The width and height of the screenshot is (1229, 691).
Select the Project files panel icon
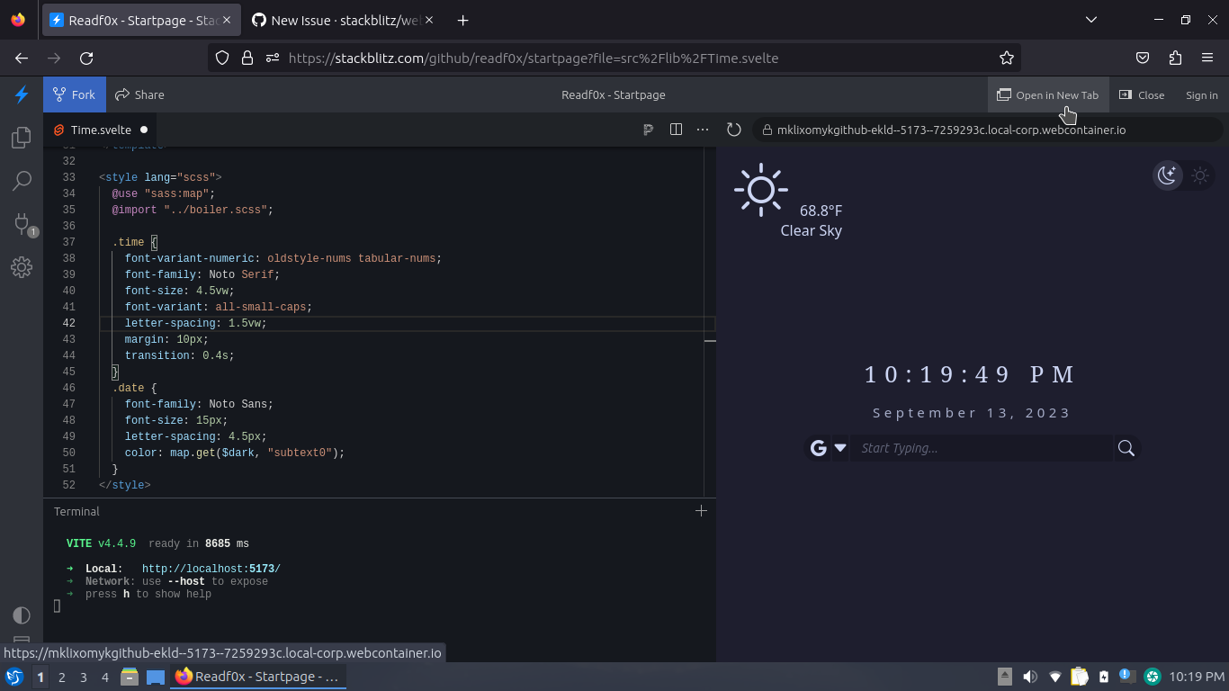click(x=22, y=137)
